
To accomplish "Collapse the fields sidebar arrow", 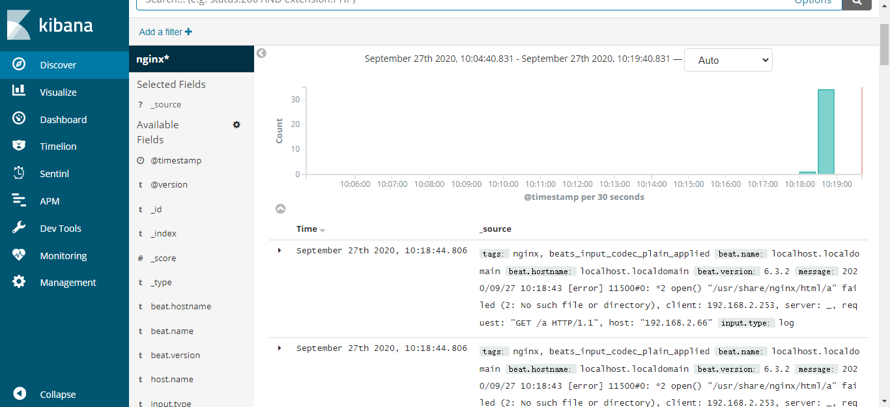I will tap(261, 53).
